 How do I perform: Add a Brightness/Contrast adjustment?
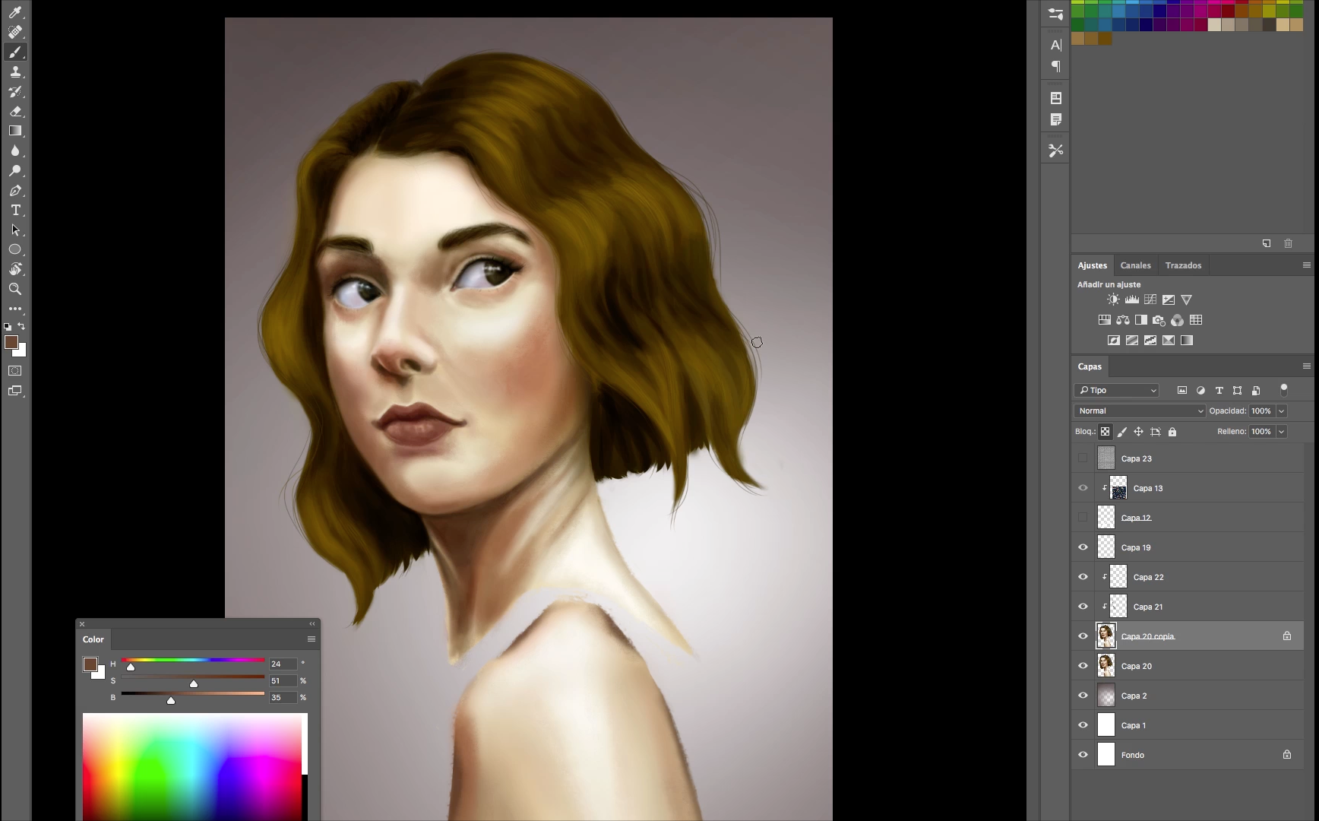[1113, 300]
